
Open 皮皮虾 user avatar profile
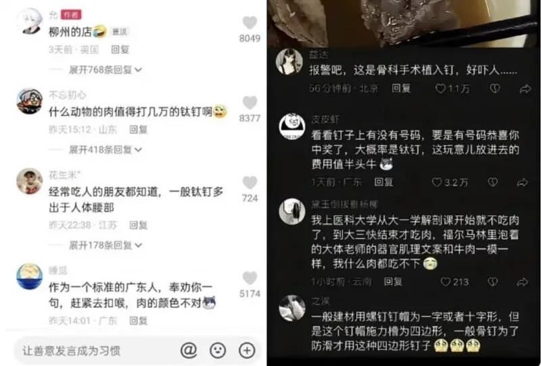[x=292, y=126]
